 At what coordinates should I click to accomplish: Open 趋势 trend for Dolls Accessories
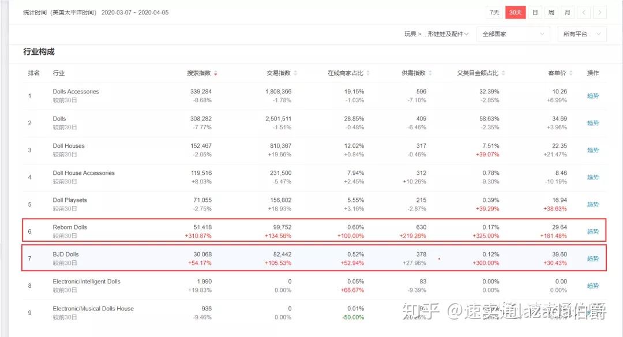pos(593,95)
